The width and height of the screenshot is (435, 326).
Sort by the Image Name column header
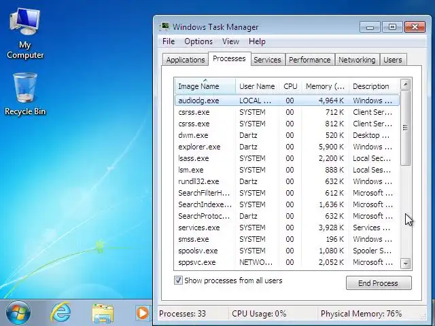click(x=205, y=86)
